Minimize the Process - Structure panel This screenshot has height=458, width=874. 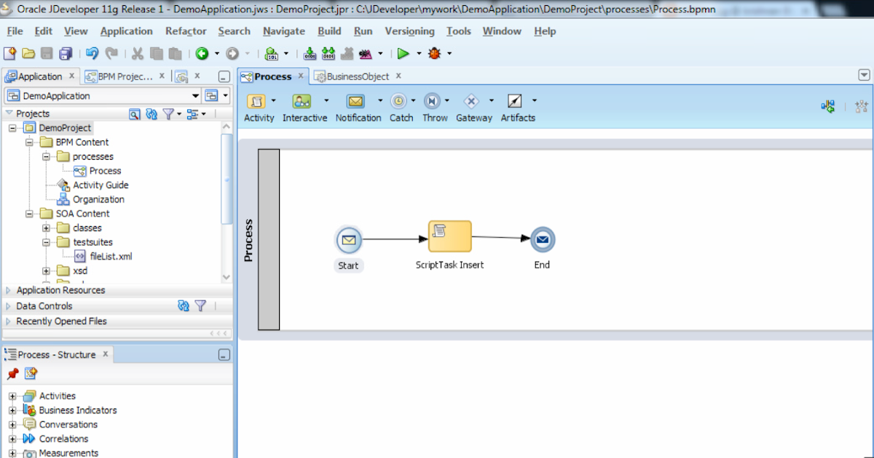pos(224,355)
